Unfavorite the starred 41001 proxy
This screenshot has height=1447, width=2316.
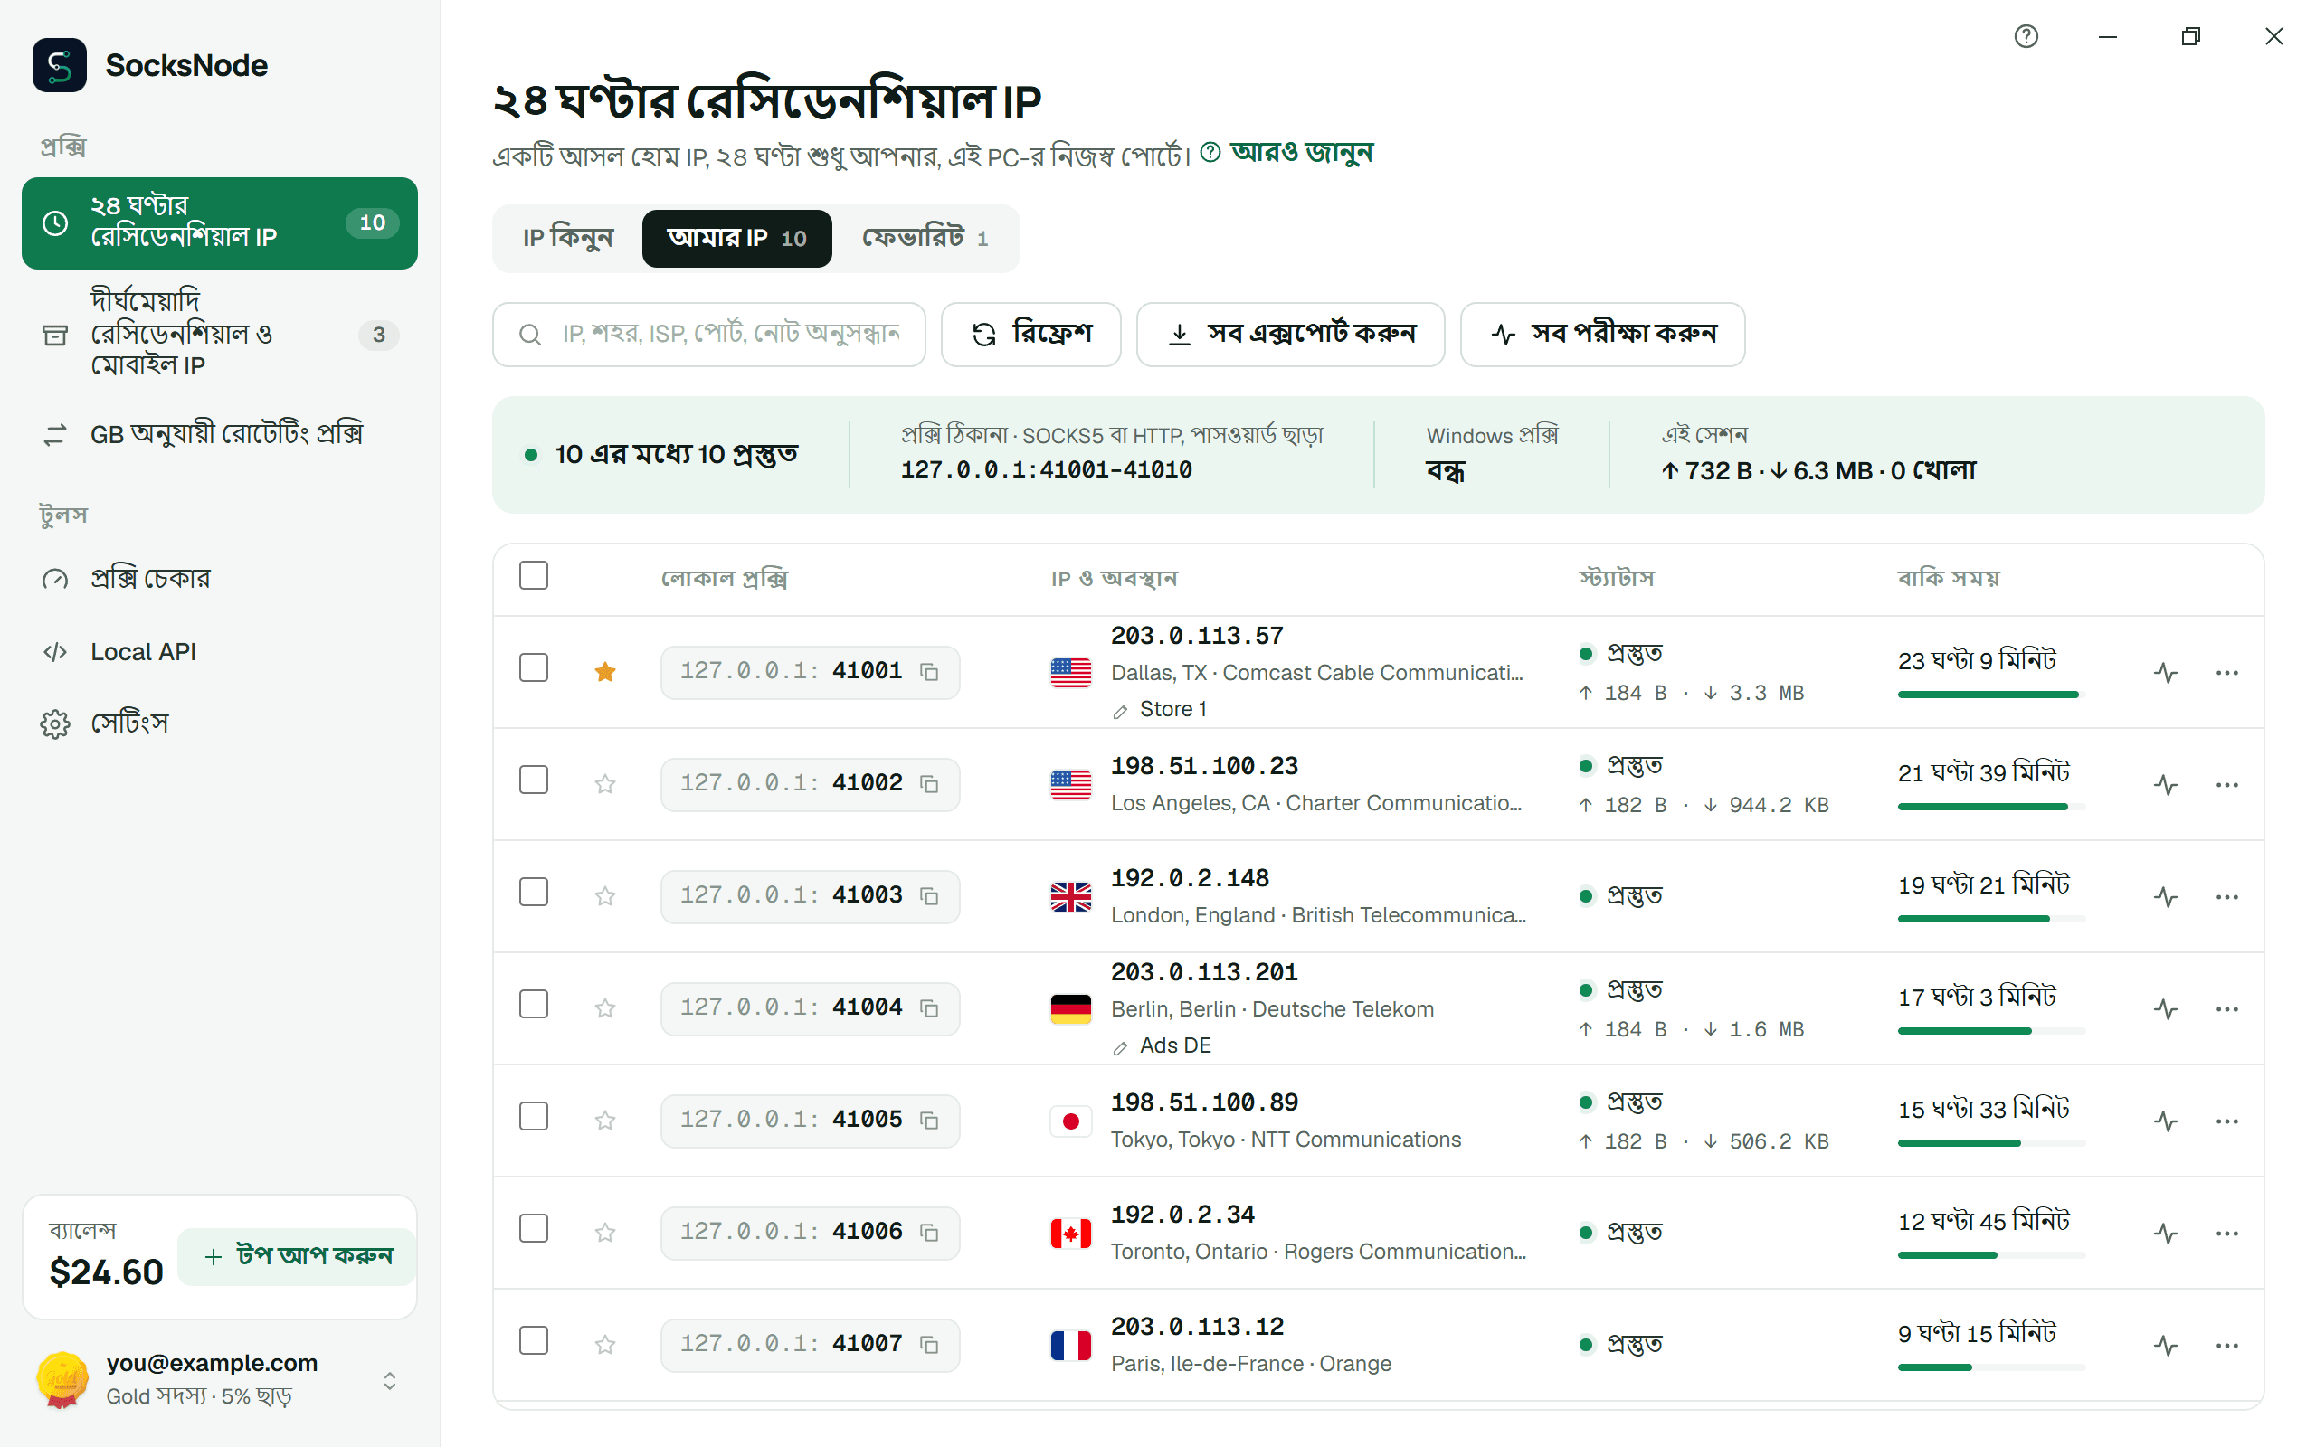pos(605,672)
